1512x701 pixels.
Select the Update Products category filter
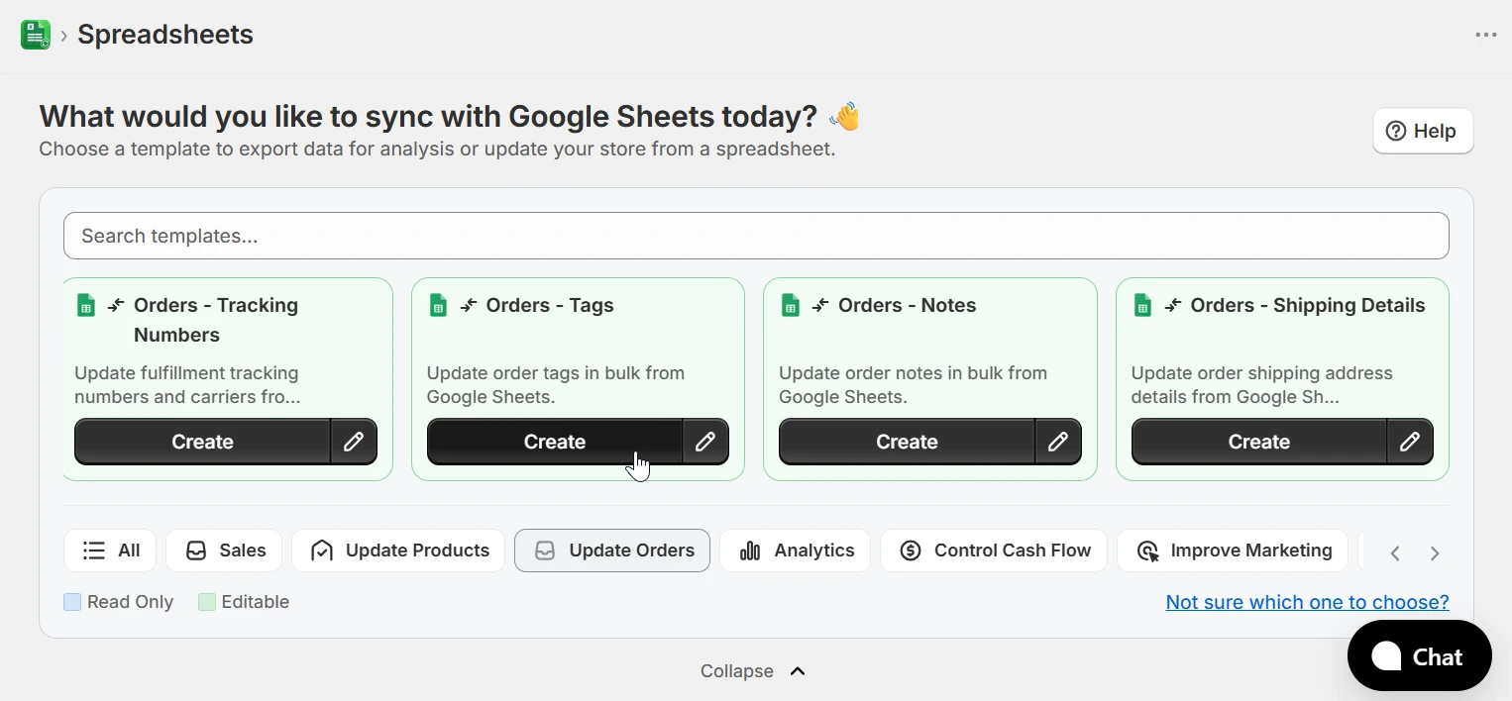[398, 551]
